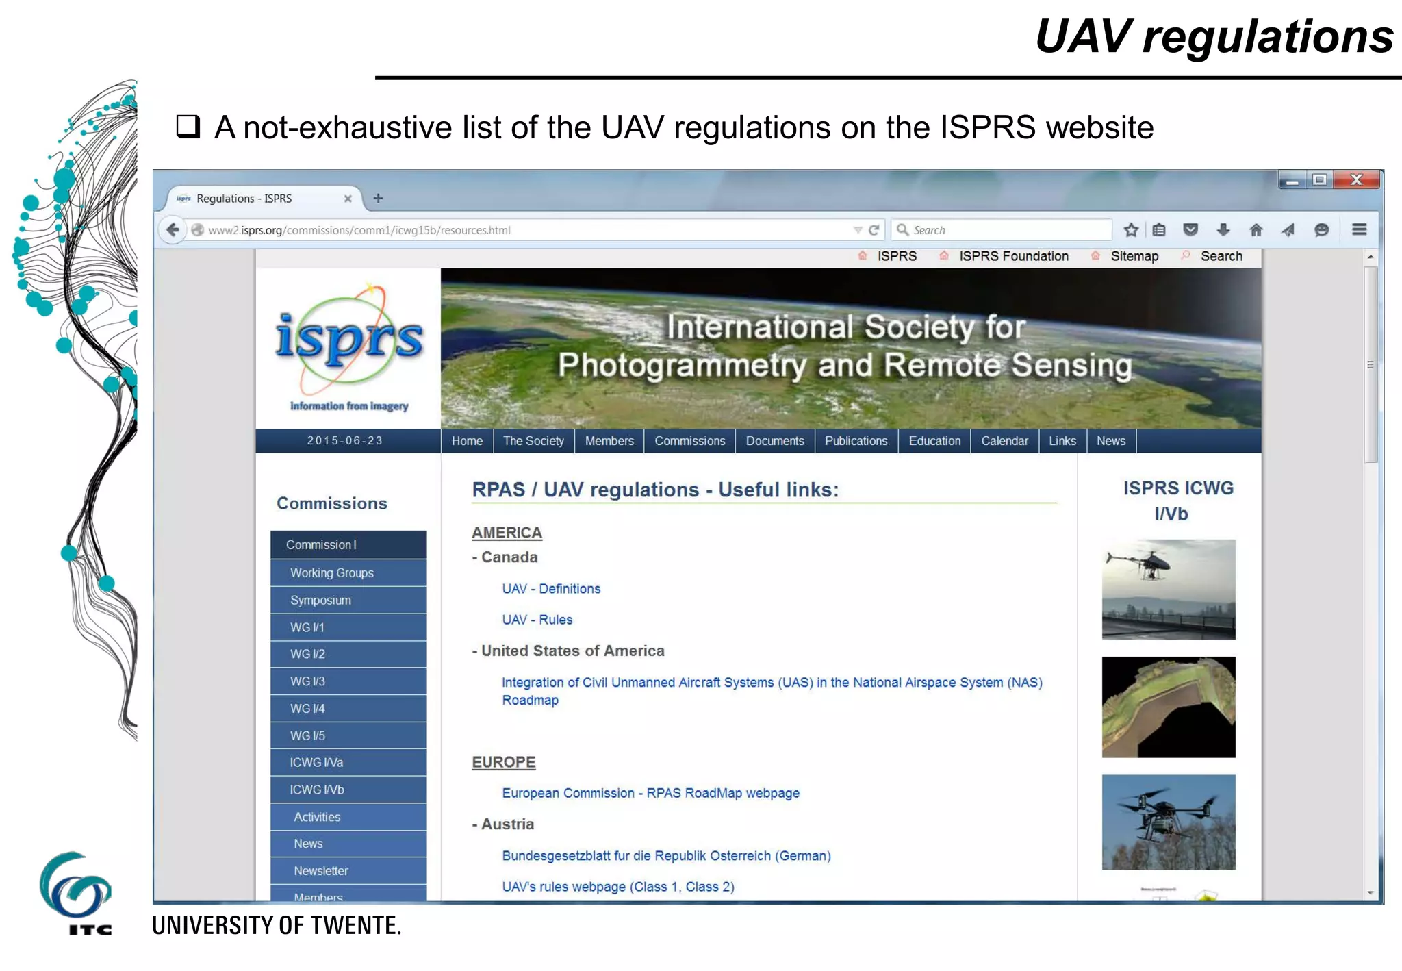Open Newsletter in sidebar

click(348, 872)
